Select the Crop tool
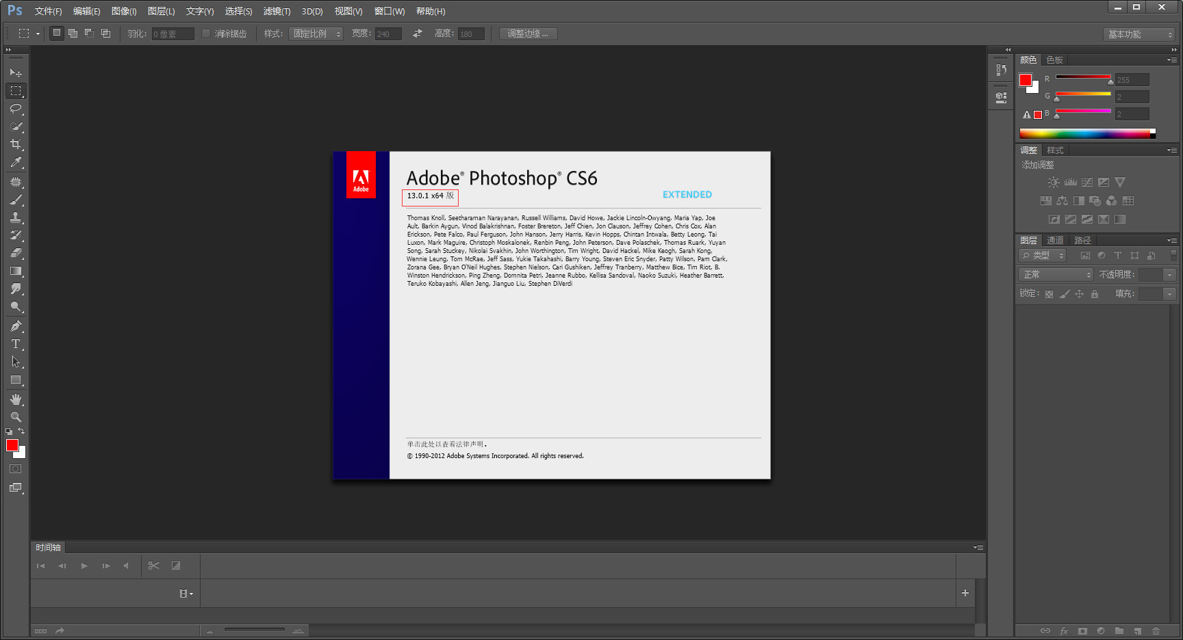1183x640 pixels. point(16,144)
